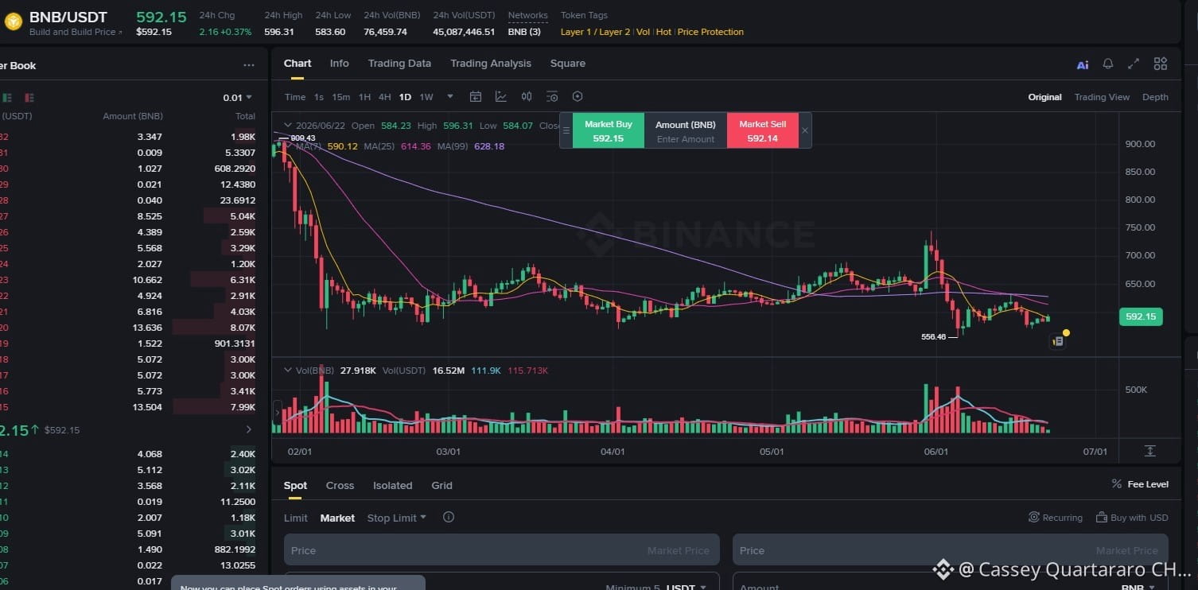The height and width of the screenshot is (590, 1198).
Task: Switch to Depth chart mode
Action: (1155, 97)
